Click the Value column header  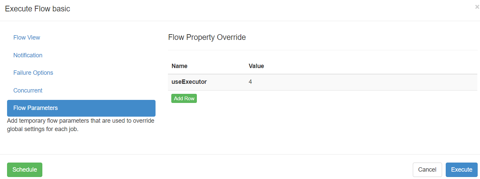tap(256, 66)
